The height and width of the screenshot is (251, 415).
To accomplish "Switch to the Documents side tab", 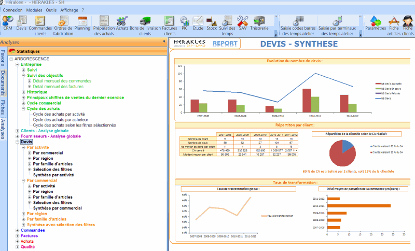I will (x=3, y=83).
